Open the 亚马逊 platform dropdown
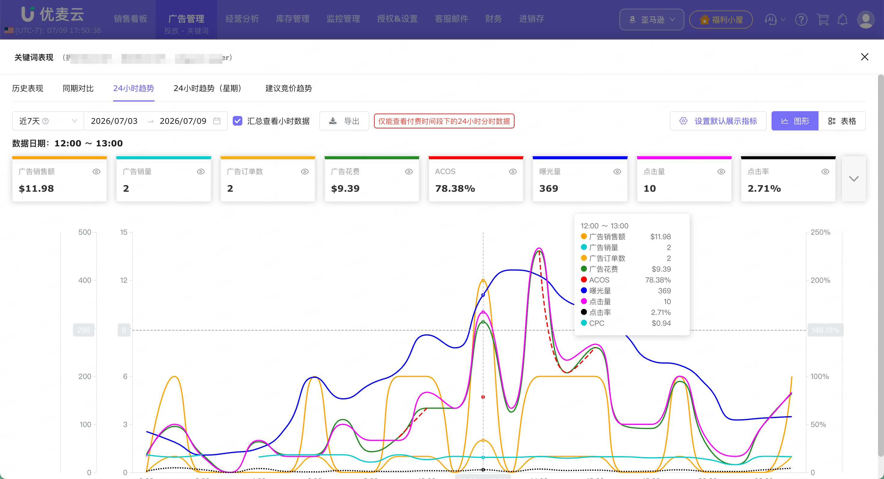Viewport: 884px width, 479px height. point(651,20)
